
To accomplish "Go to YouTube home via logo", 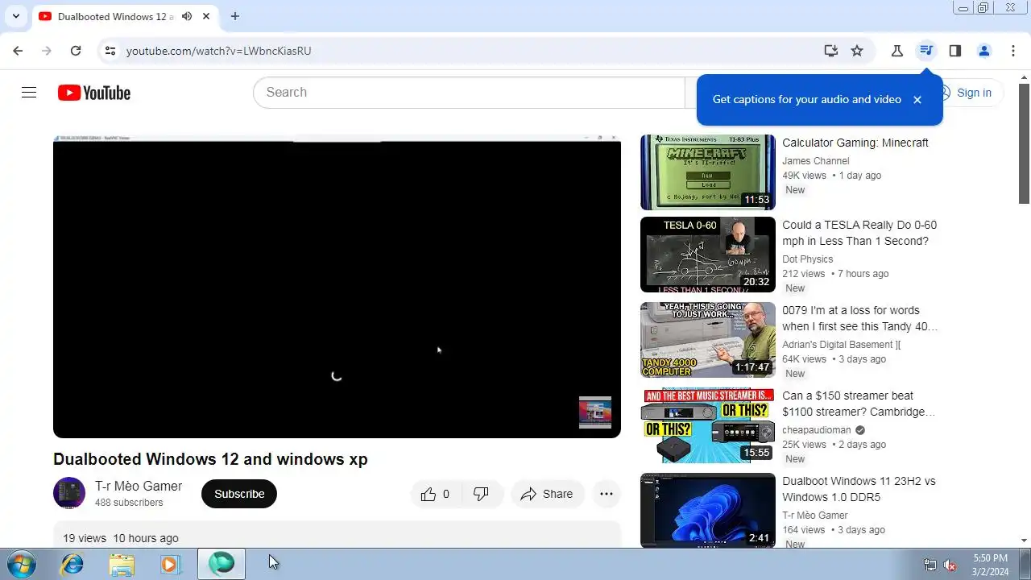I will click(x=94, y=93).
